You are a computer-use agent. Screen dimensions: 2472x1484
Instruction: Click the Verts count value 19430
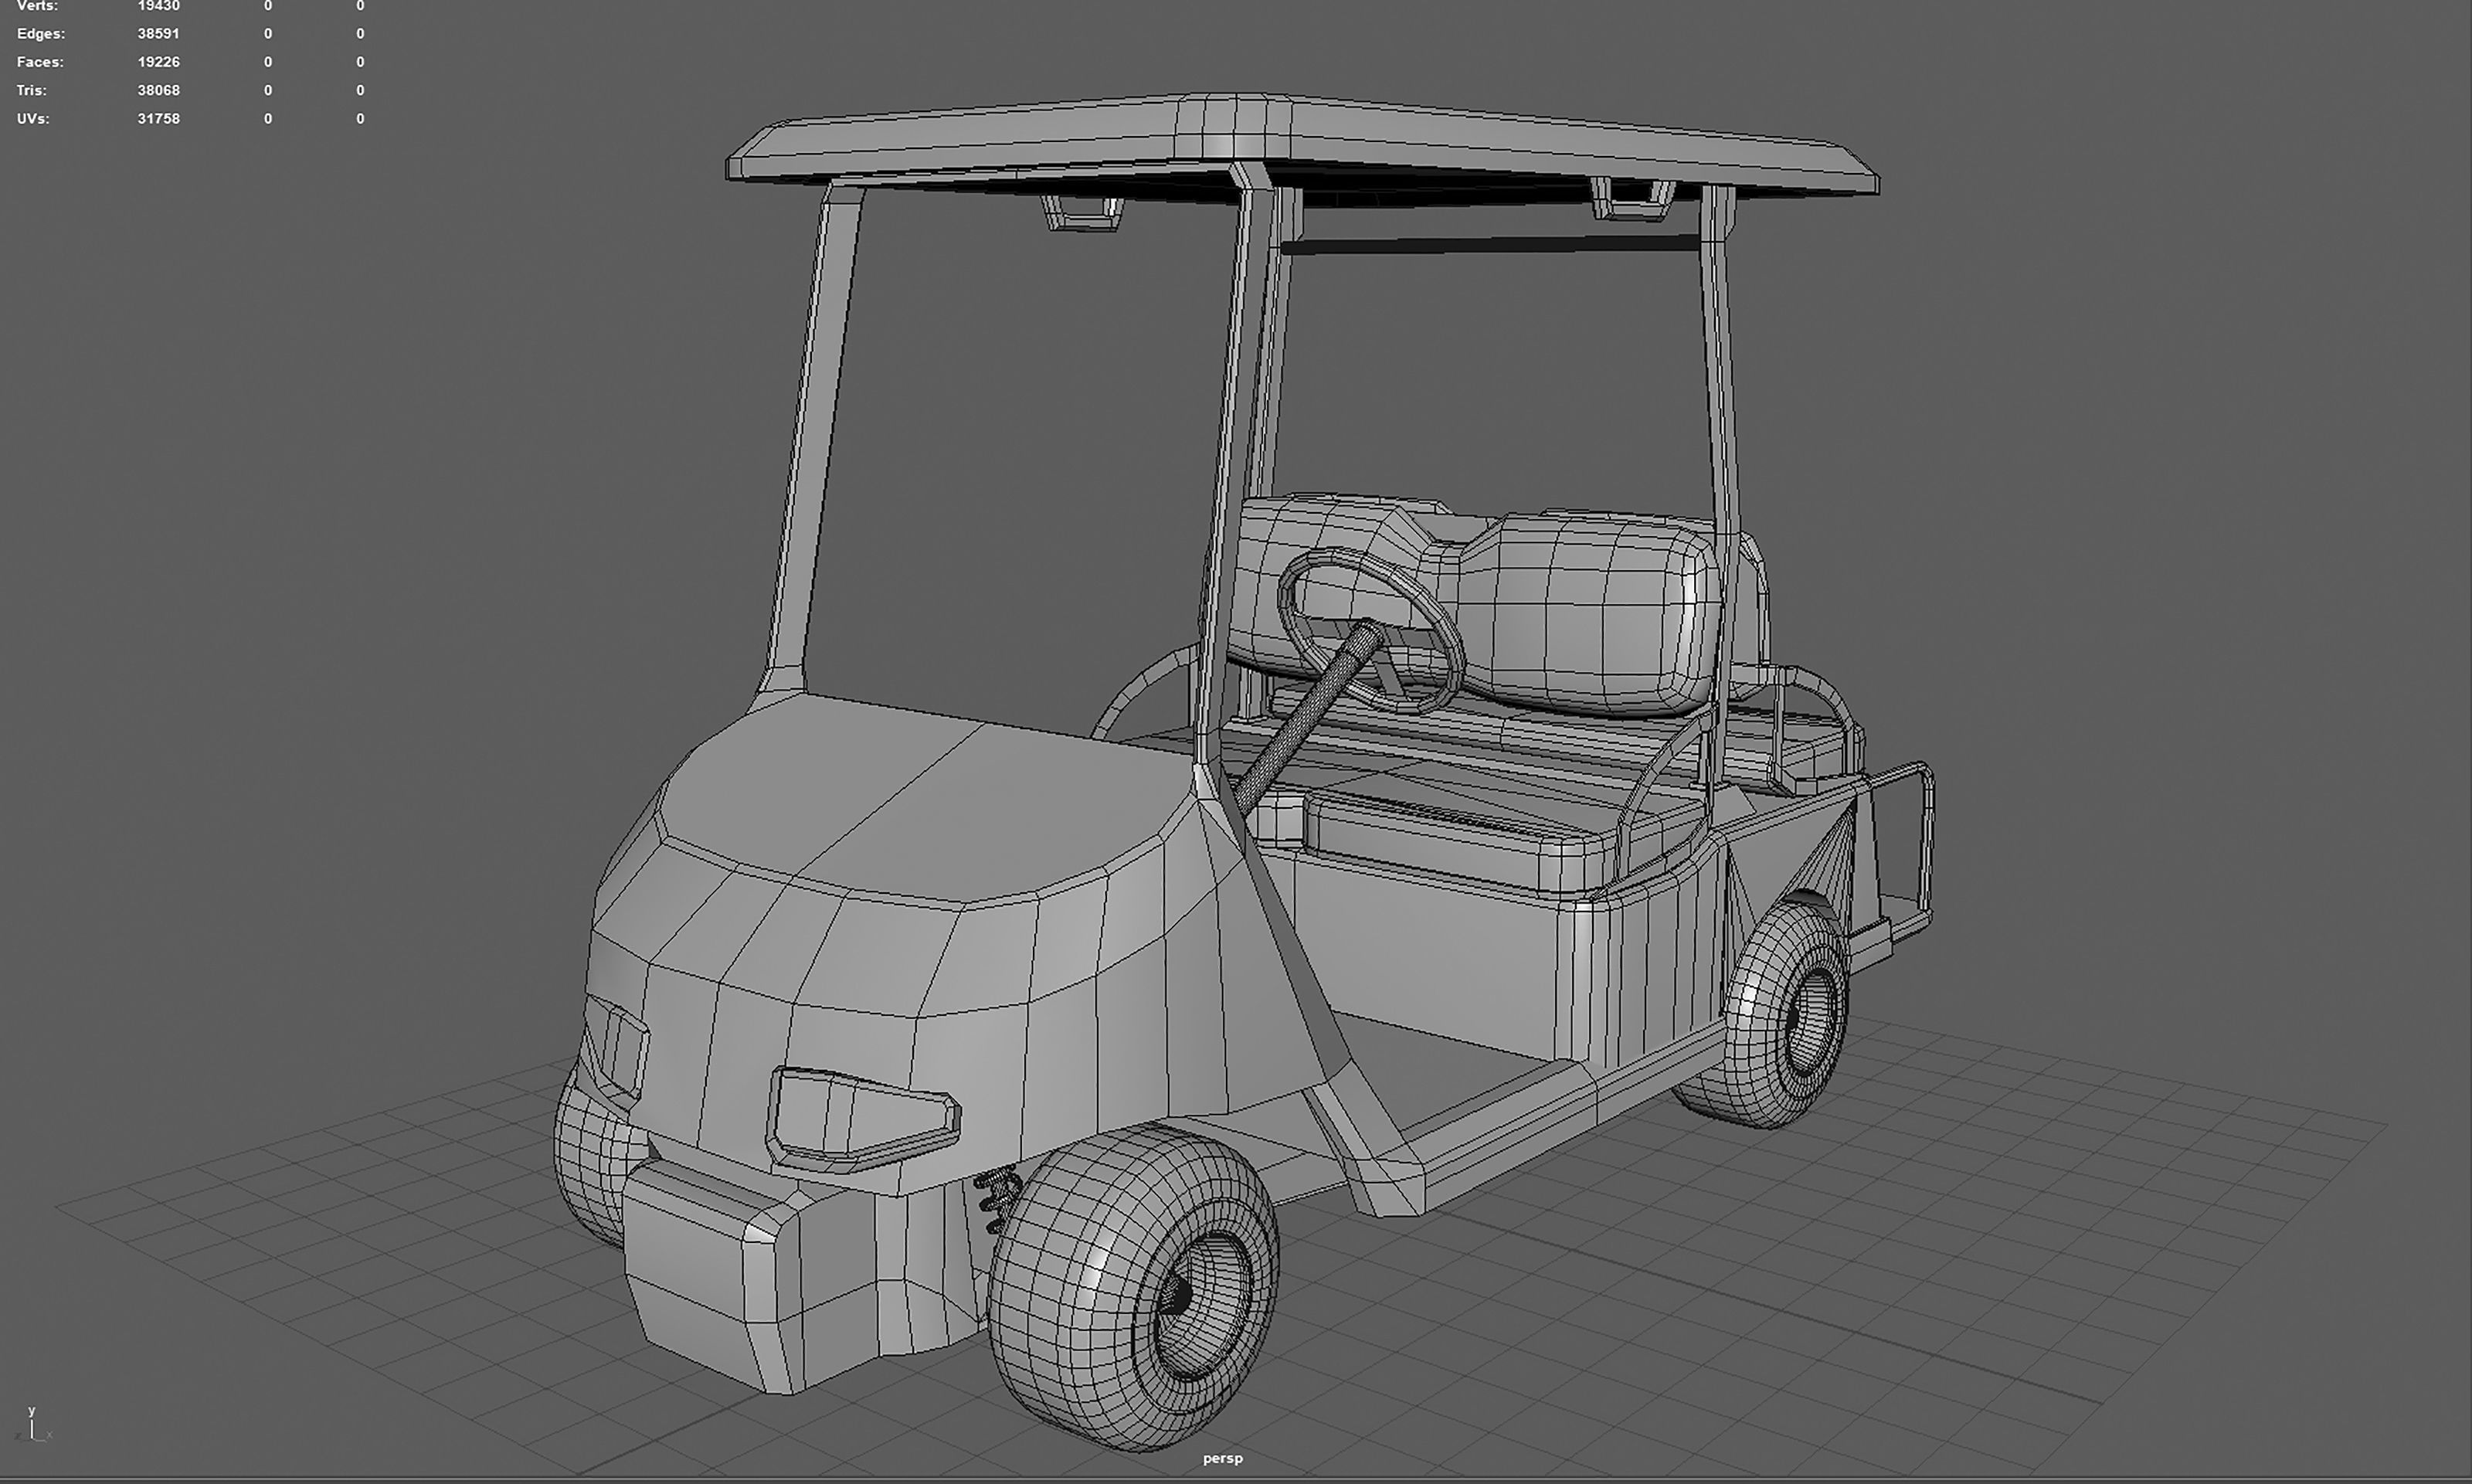point(158,6)
